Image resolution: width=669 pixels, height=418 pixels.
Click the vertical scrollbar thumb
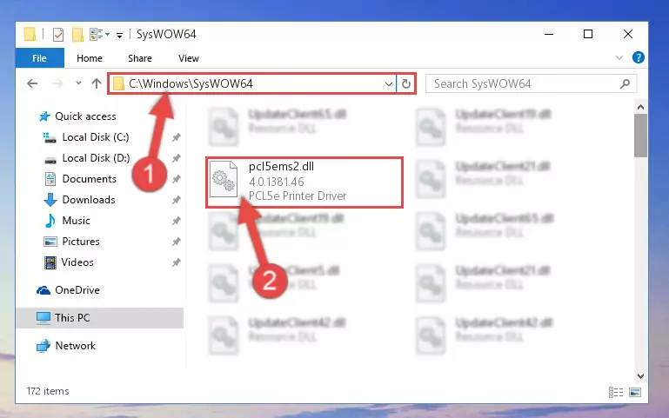point(640,136)
